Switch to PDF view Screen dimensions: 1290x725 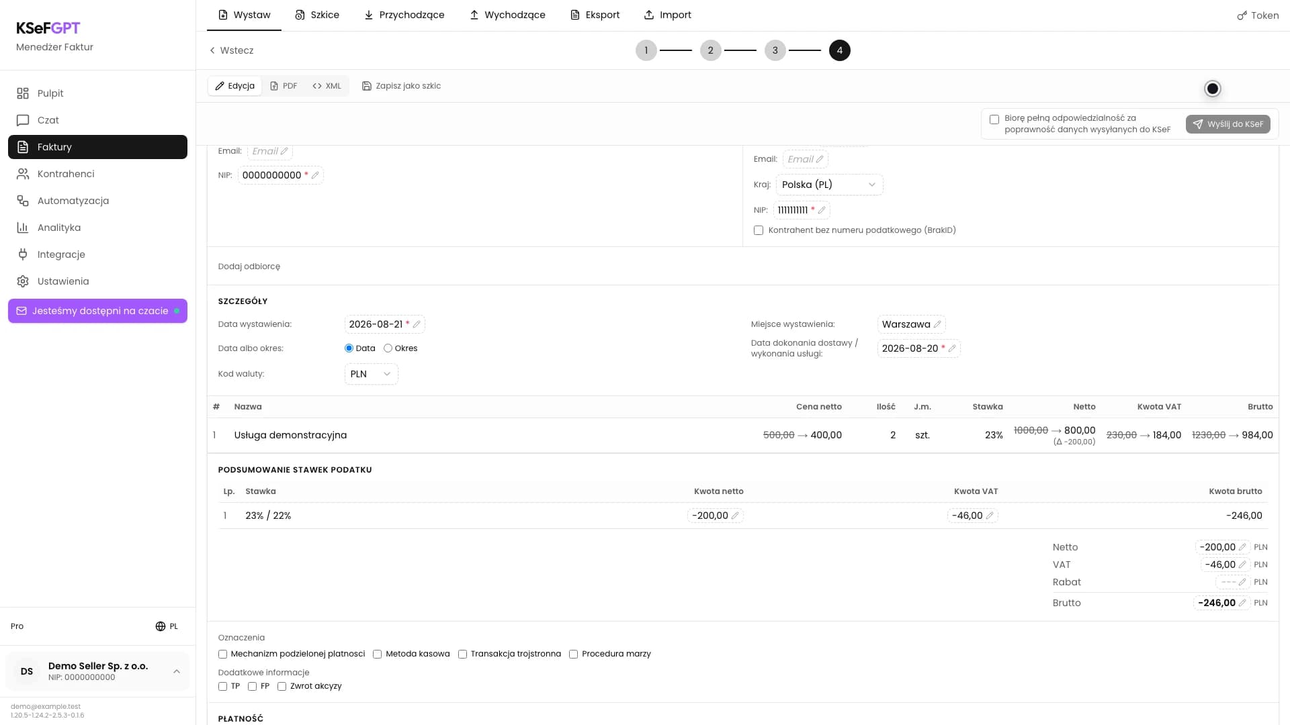[x=284, y=86]
